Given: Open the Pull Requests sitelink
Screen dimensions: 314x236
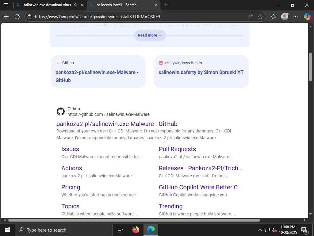Looking at the screenshot, I should tap(177, 149).
